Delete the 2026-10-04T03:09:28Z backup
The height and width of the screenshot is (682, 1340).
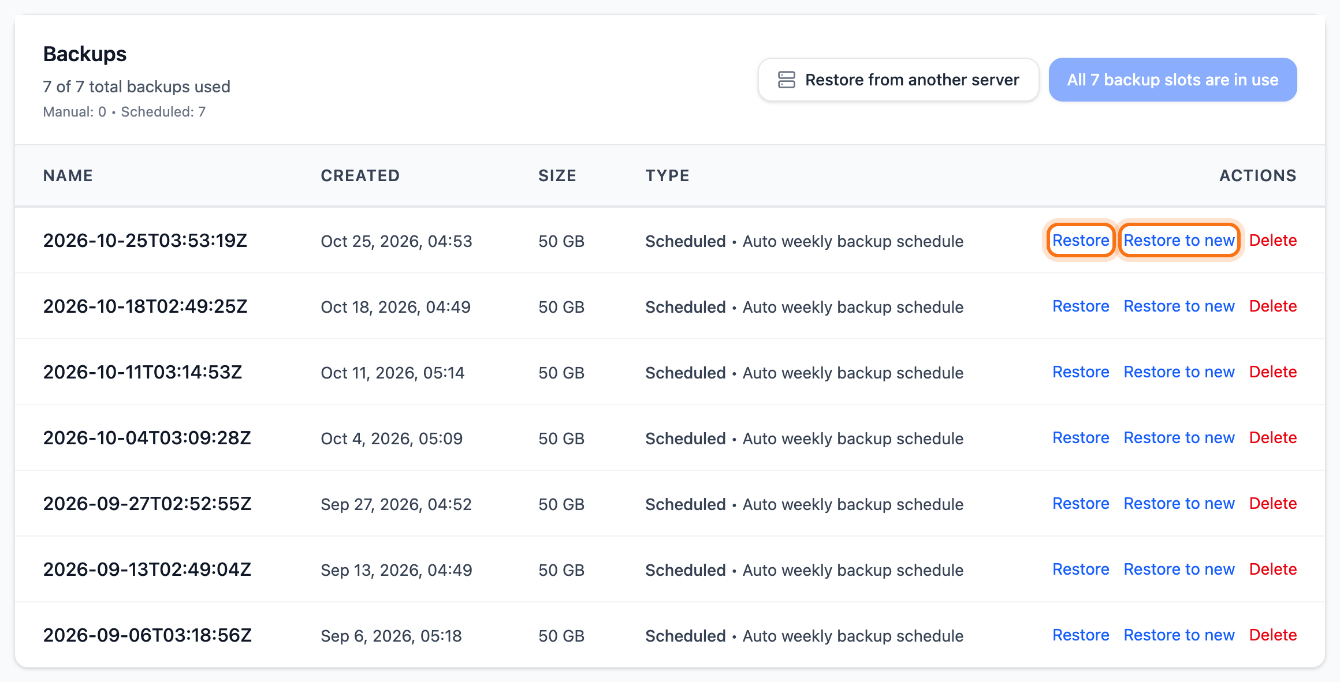(x=1273, y=438)
